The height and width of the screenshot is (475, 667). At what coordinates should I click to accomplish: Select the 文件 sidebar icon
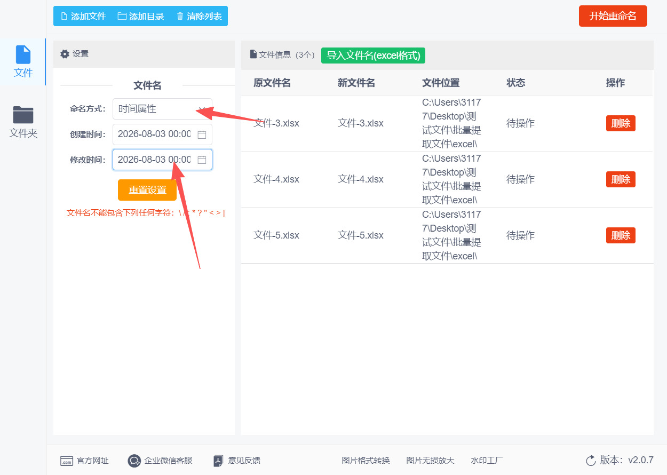[23, 54]
